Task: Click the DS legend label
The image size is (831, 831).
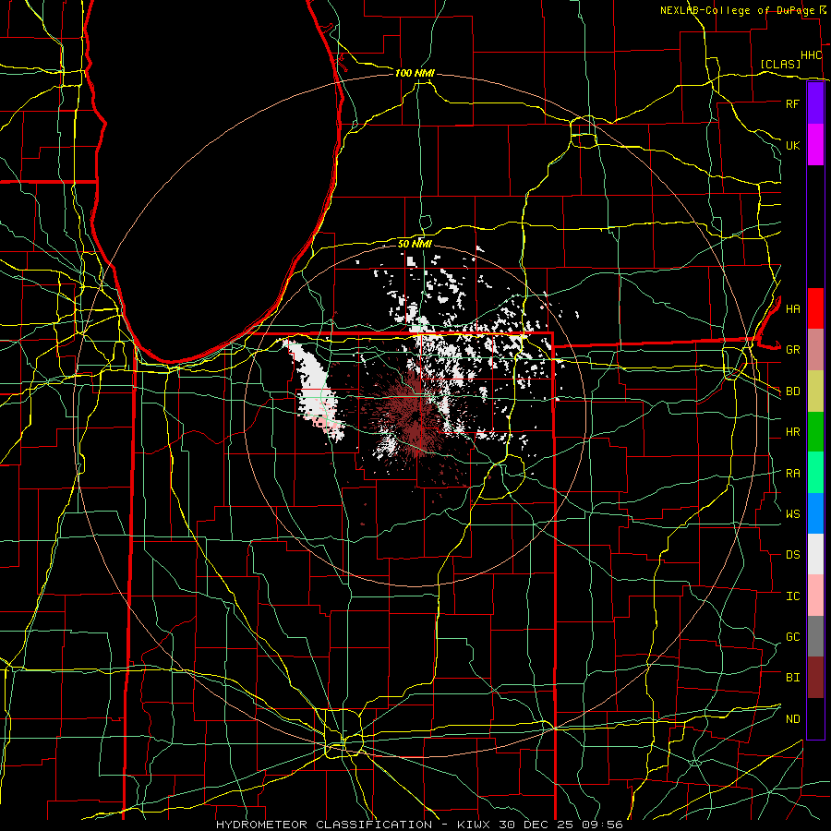Action: tap(792, 555)
